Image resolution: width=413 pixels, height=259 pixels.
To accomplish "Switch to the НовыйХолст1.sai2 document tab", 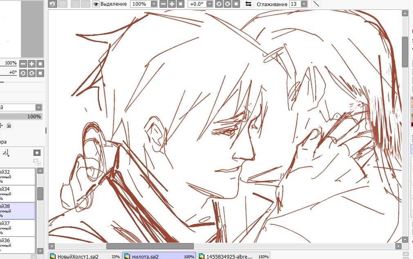I will [x=85, y=256].
